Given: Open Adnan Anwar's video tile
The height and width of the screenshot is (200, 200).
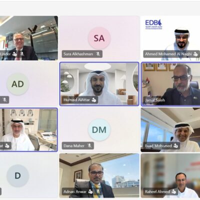Looking at the screenshot, I should (99, 175).
